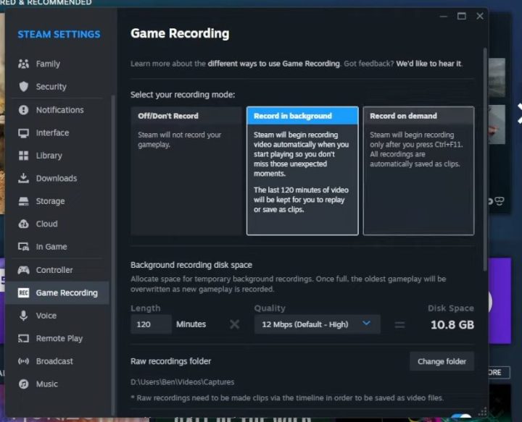
Task: Open the Downloads settings section
Action: tap(57, 179)
